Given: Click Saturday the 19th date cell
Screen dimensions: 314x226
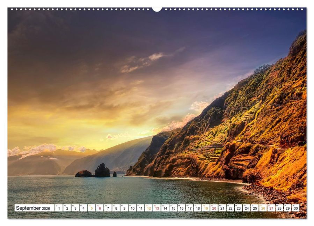Looking at the screenshot, I should click(x=206, y=208).
